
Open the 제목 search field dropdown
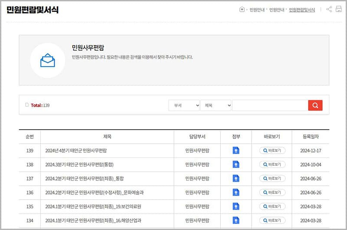(x=216, y=105)
